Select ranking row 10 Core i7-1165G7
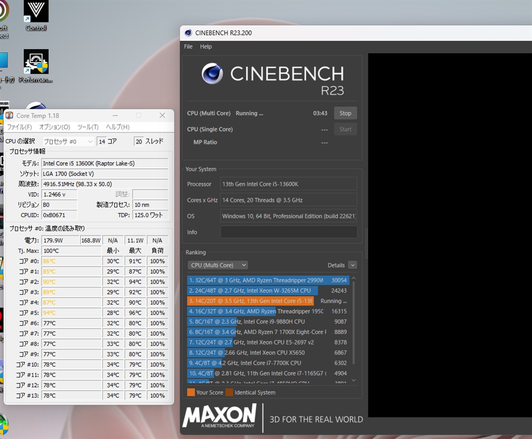532x439 pixels. pos(268,373)
